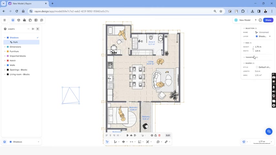Open the measure ruler tool
276x155 pixels.
tap(166, 142)
